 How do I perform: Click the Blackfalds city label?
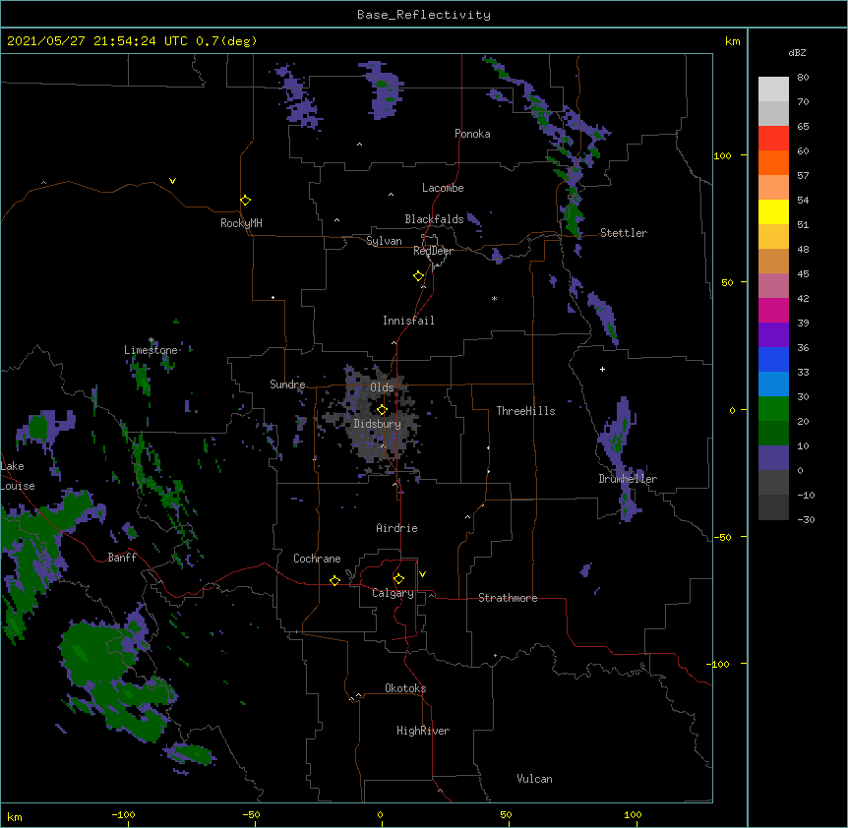[434, 219]
